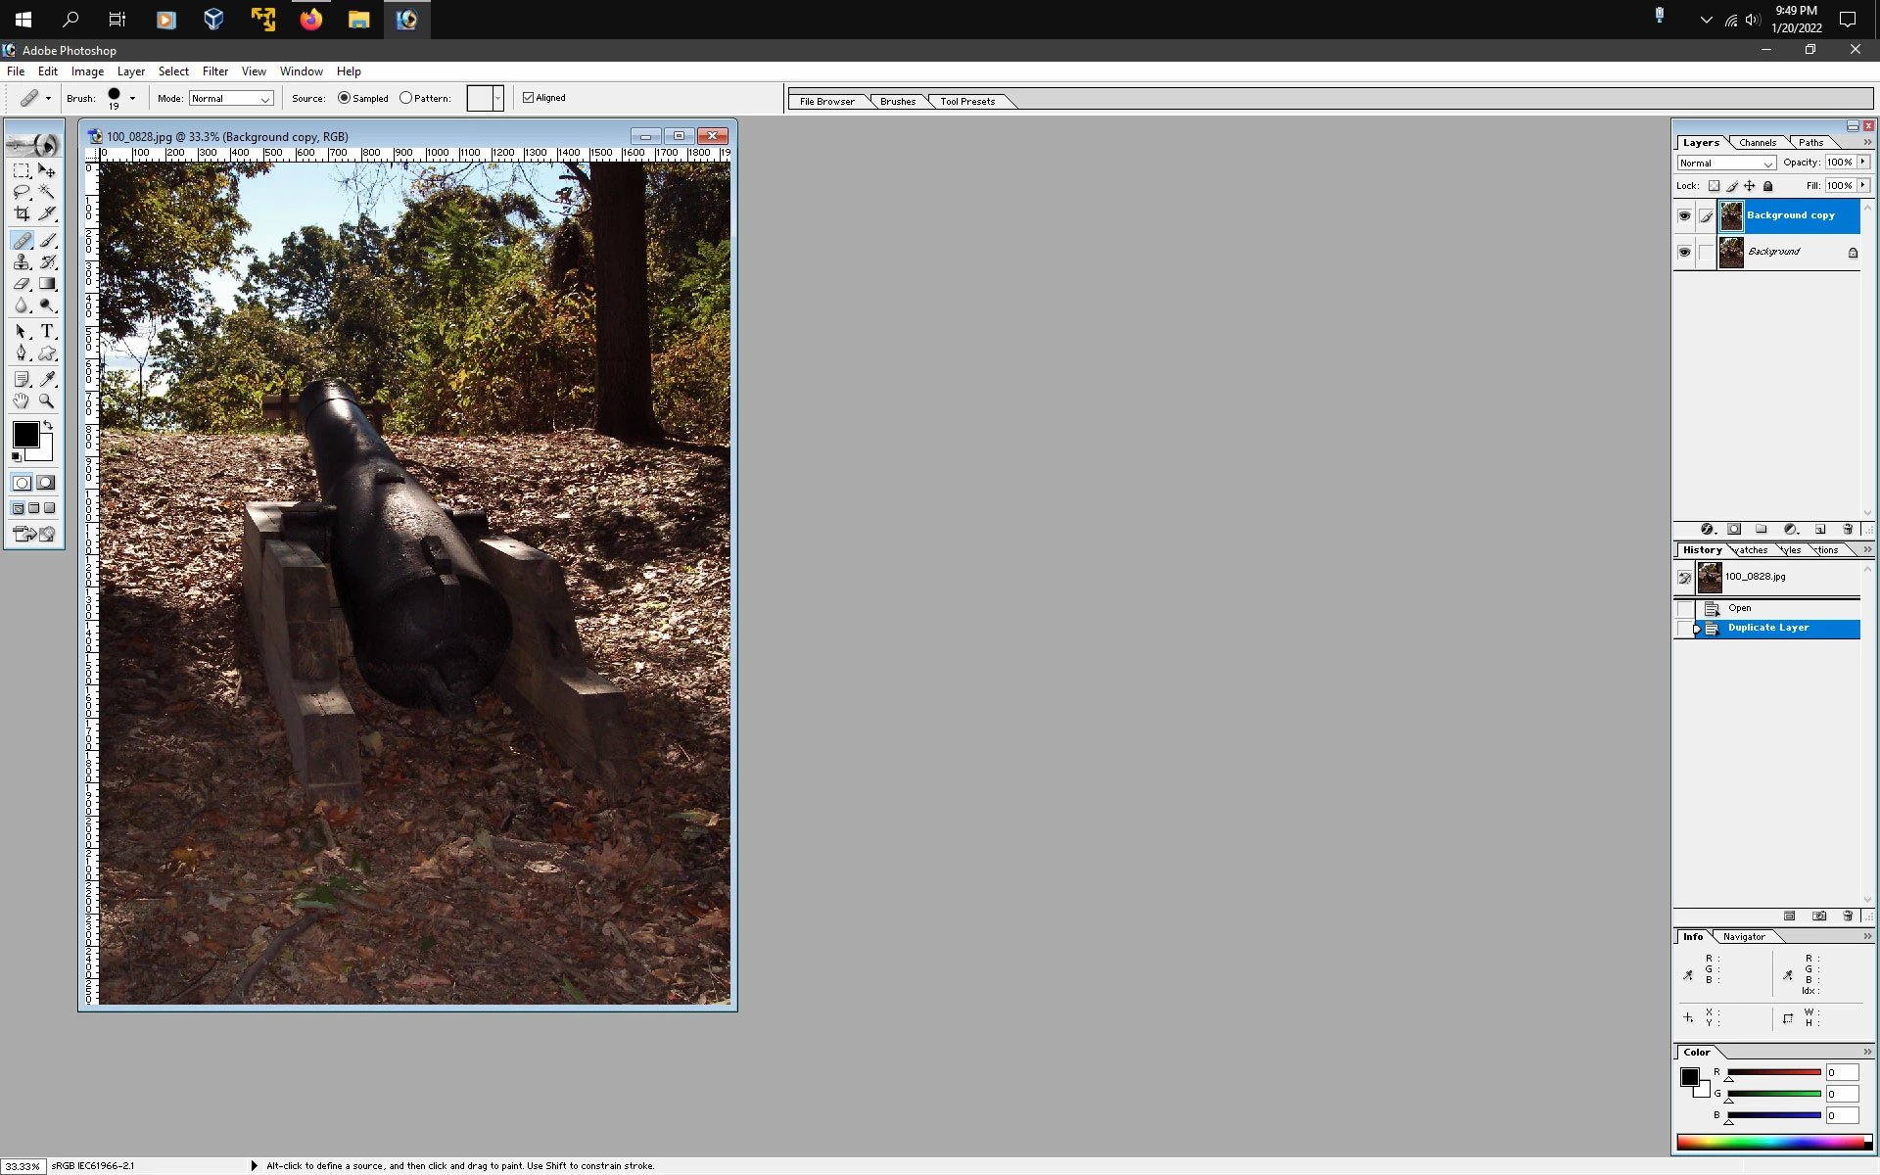Click the foreground color swatch in toolbox
The width and height of the screenshot is (1880, 1175).
coord(25,435)
